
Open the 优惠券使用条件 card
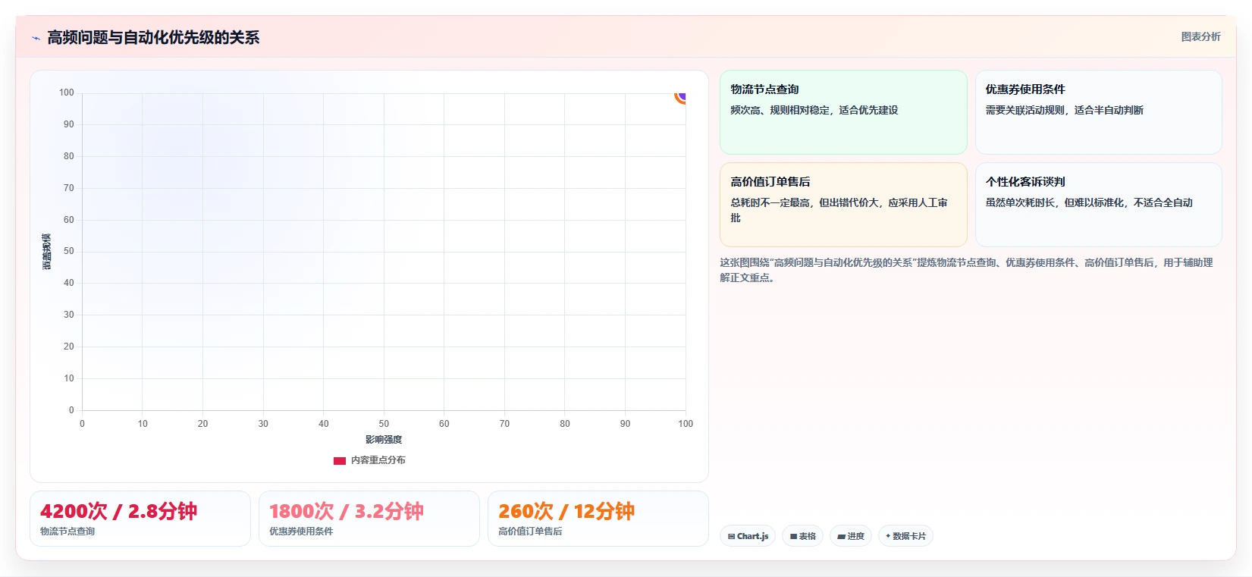tap(1098, 112)
